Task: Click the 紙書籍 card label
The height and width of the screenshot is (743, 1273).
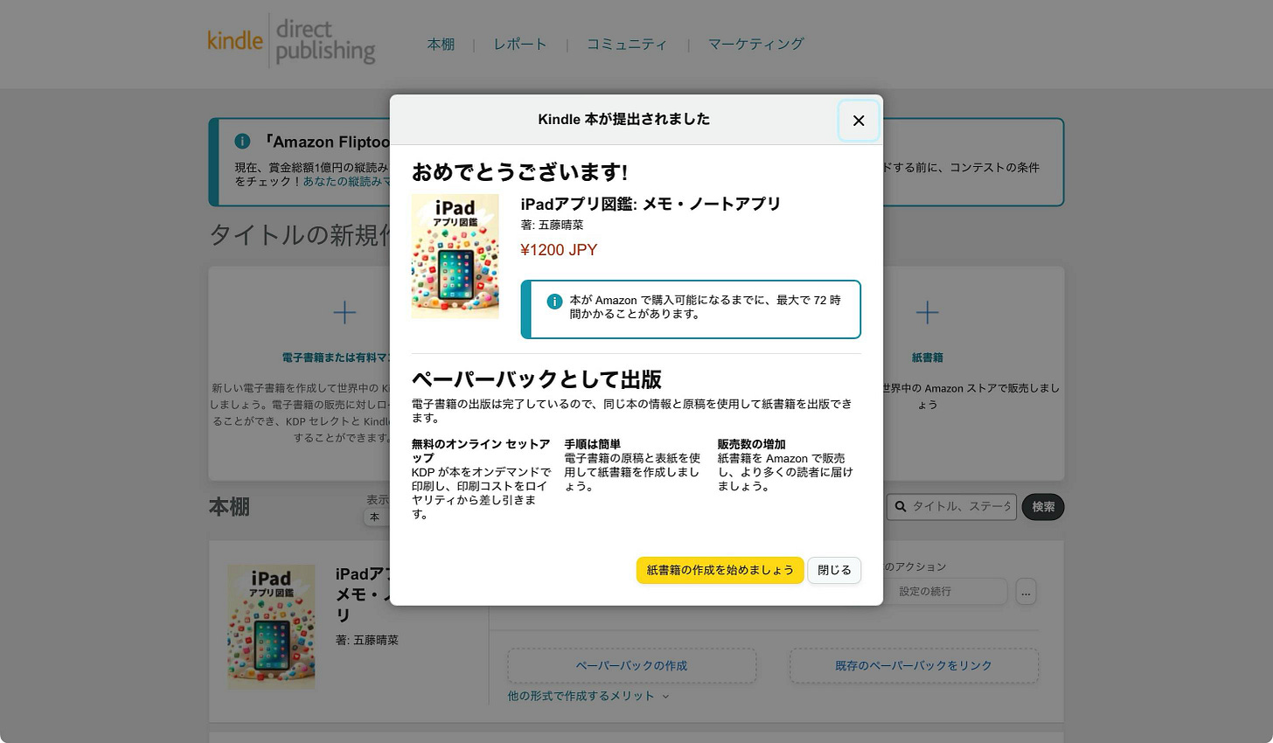Action: 927,358
